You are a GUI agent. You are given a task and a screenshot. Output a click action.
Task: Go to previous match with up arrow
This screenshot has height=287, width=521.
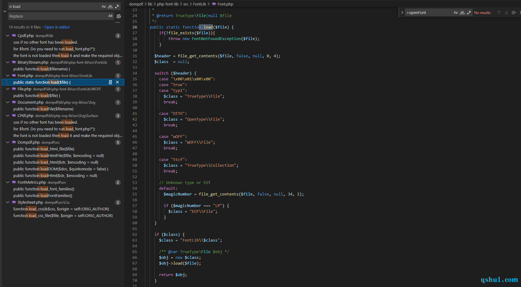(499, 12)
